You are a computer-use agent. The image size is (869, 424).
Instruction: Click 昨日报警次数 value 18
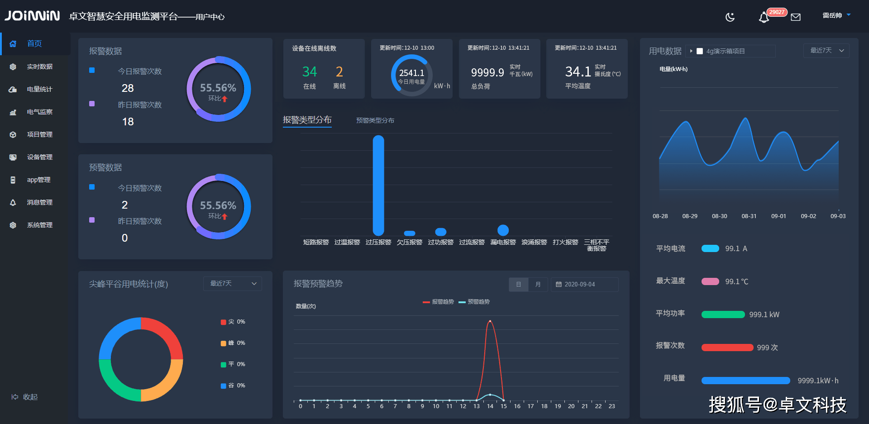(128, 122)
